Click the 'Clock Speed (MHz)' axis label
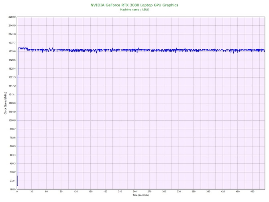 (x=5, y=103)
